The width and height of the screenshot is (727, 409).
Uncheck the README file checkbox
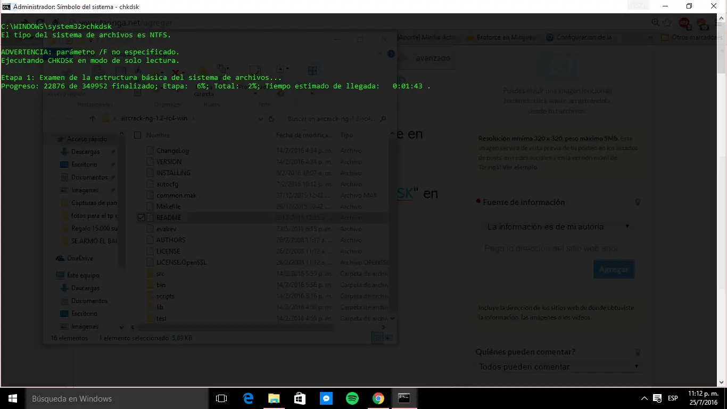point(141,217)
